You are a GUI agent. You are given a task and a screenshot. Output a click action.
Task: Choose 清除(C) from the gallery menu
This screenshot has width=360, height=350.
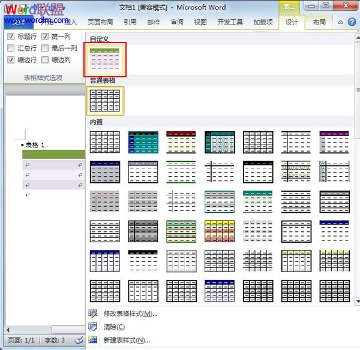pos(114,327)
